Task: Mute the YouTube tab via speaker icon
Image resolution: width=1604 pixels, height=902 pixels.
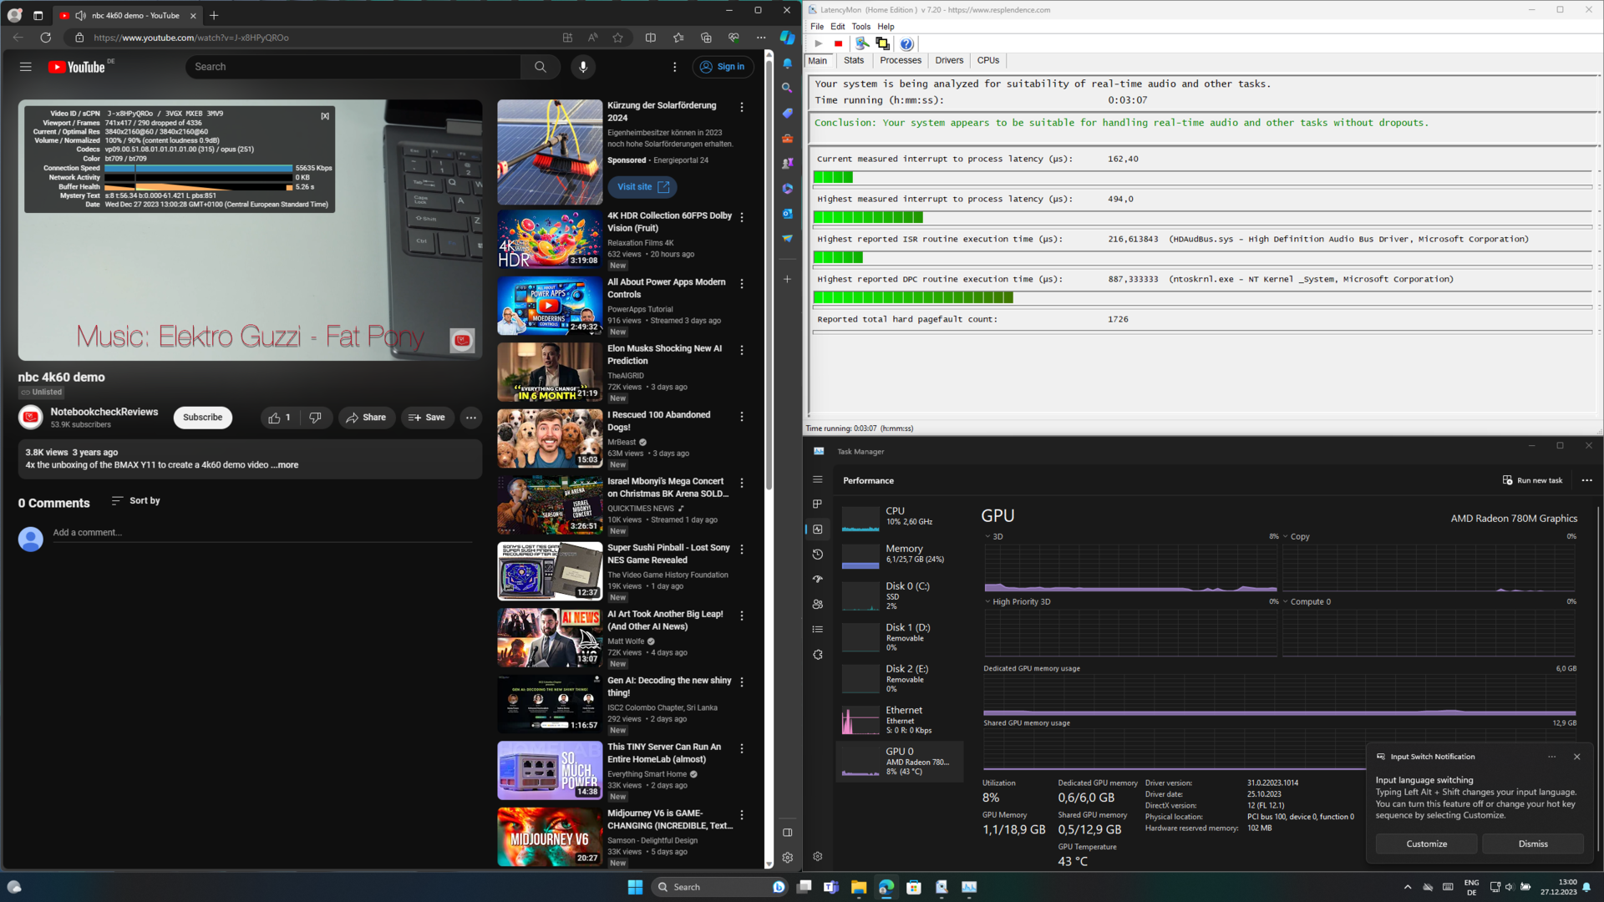Action: tap(80, 15)
